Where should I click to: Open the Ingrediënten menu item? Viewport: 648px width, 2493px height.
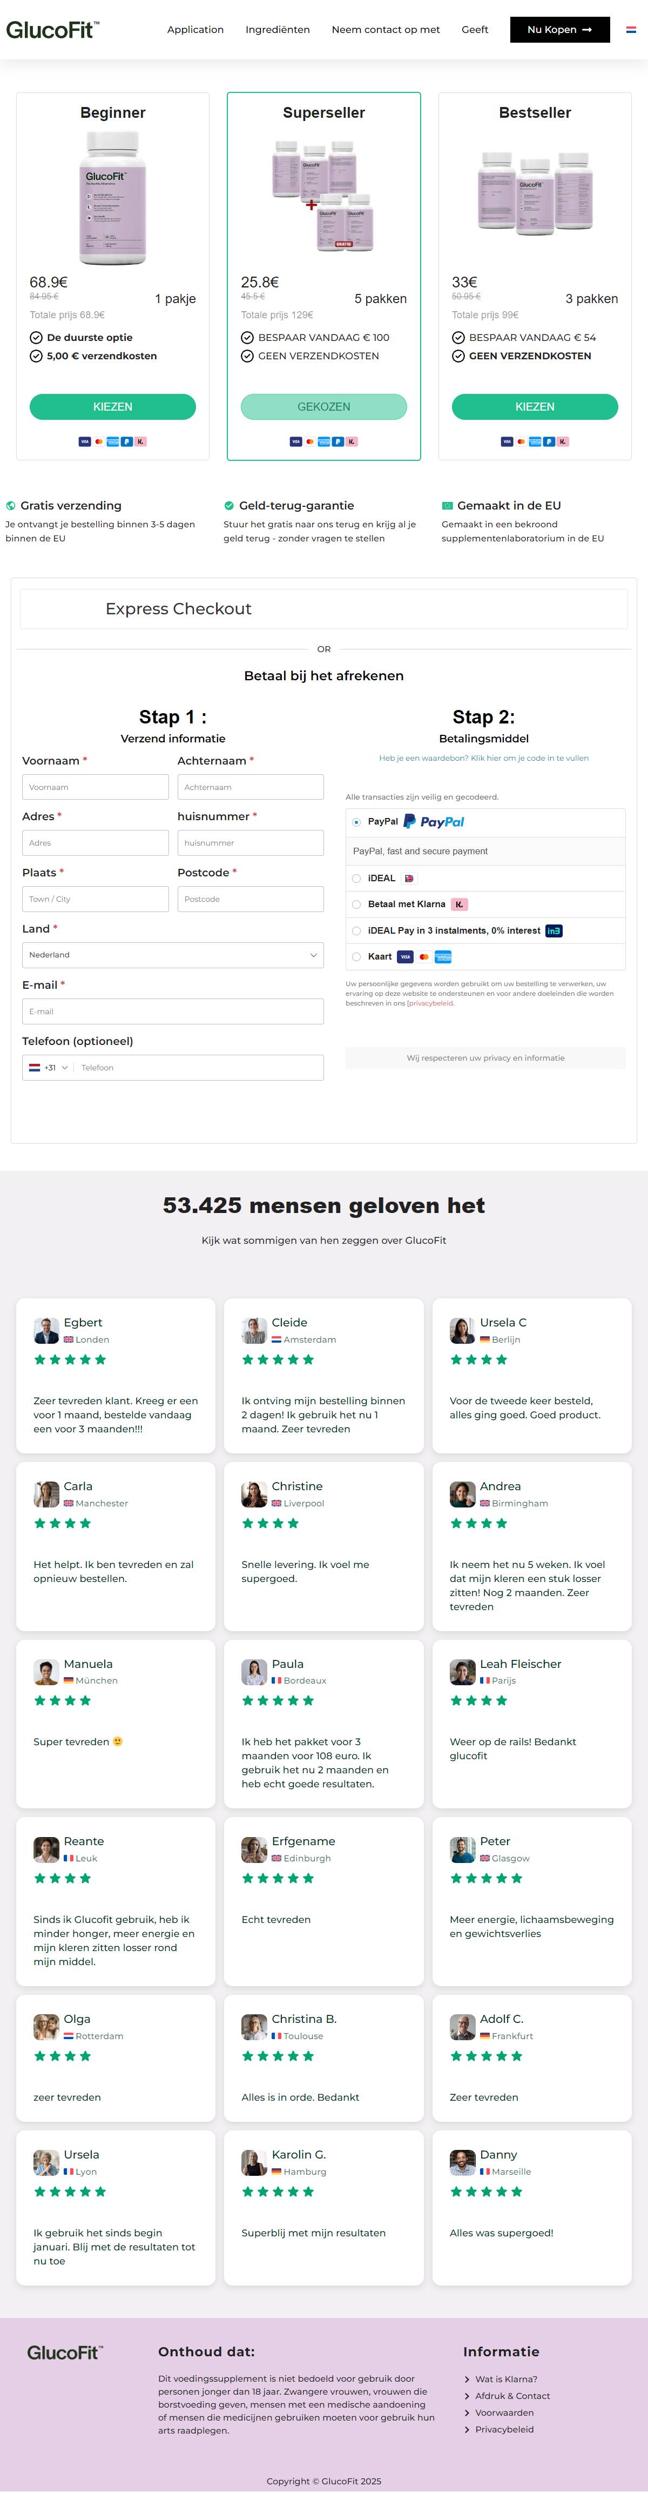point(278,30)
